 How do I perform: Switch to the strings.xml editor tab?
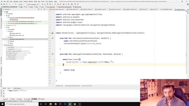click(144, 9)
